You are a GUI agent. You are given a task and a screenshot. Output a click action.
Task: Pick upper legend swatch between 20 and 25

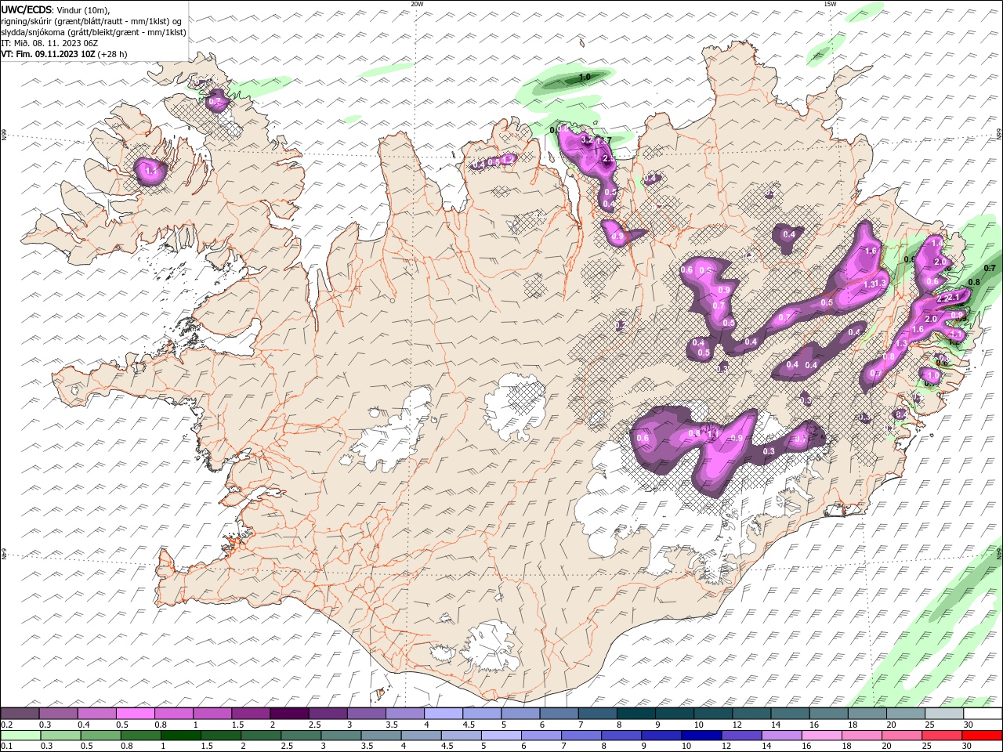pos(906,714)
